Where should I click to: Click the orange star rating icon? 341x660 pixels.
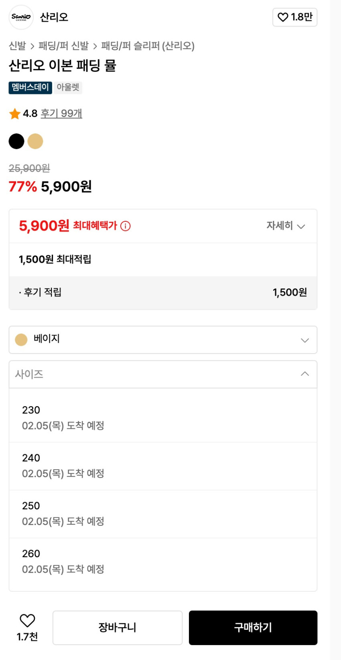(15, 114)
